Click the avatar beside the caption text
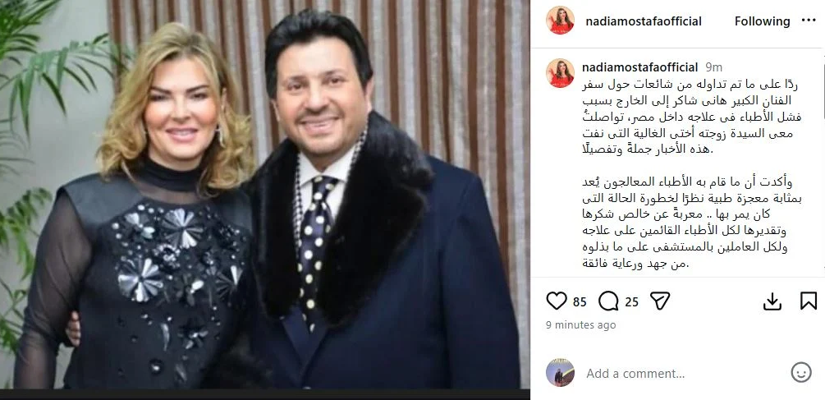 (x=560, y=72)
